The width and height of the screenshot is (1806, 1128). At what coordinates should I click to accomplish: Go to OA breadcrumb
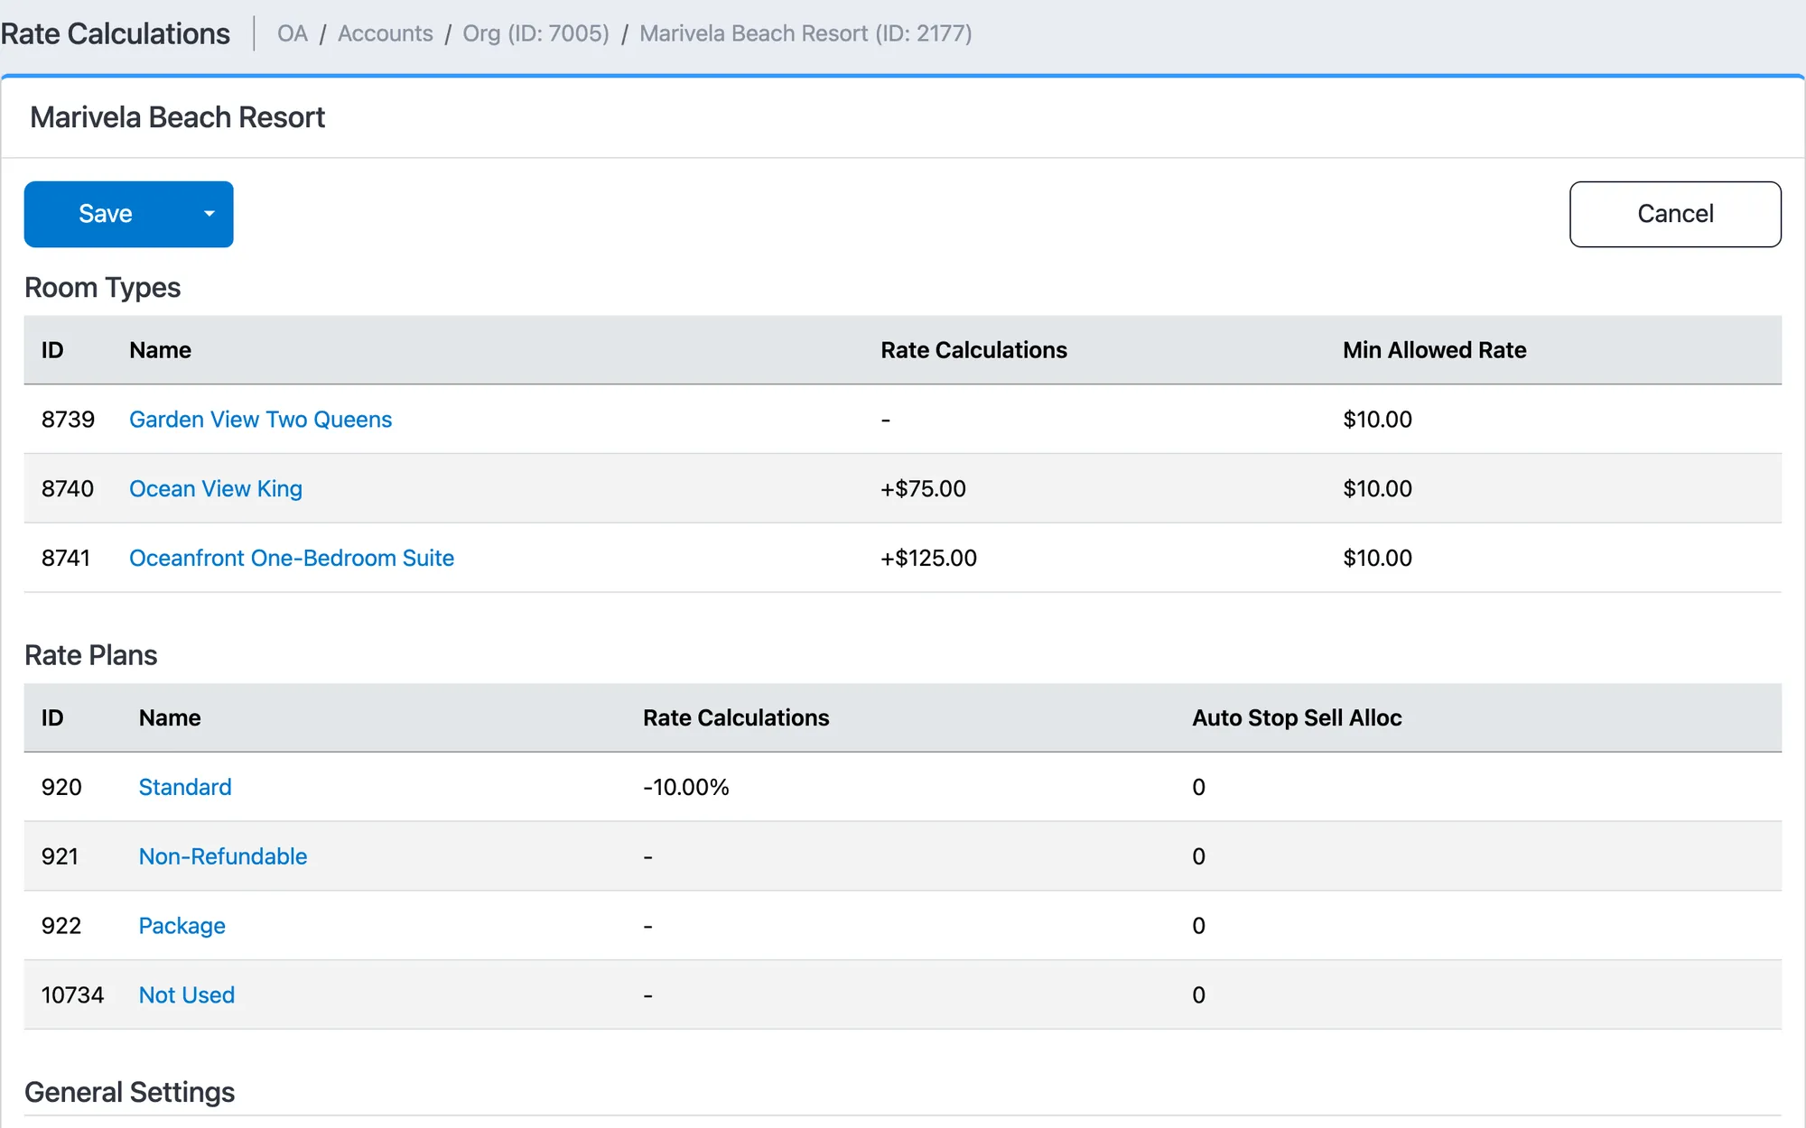(x=293, y=33)
